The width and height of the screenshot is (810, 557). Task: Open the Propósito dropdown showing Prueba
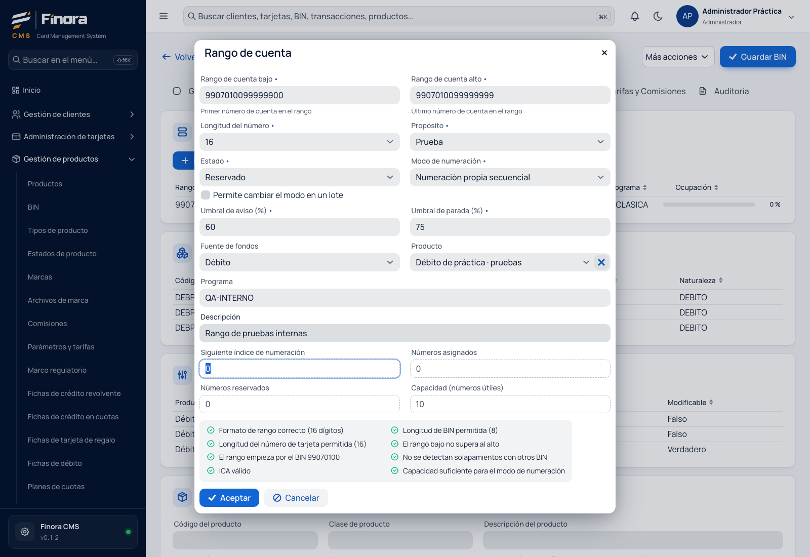[x=510, y=142]
